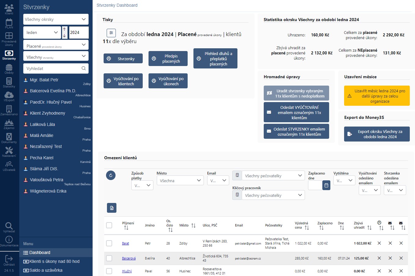Image resolution: width=415 pixels, height=276 pixels.
Task: Open Klienti s úkony nad 80 hod
Action: pyautogui.click(x=56, y=261)
